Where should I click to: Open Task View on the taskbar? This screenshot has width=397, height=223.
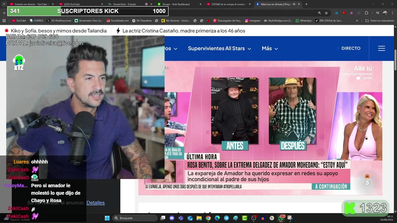163,218
